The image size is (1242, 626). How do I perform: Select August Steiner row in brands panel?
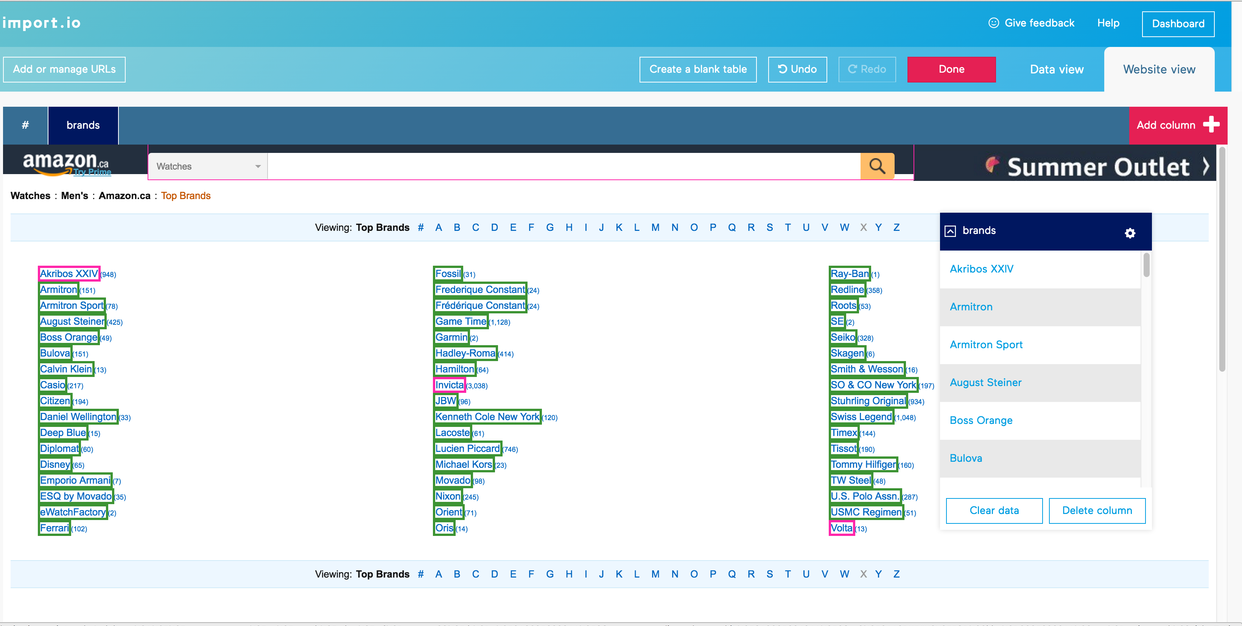coord(1040,382)
